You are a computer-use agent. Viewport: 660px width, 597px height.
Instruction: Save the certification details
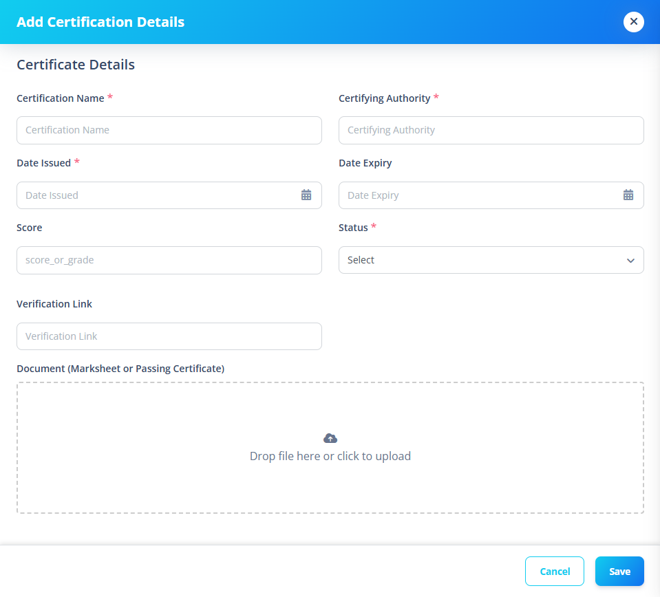pyautogui.click(x=619, y=572)
